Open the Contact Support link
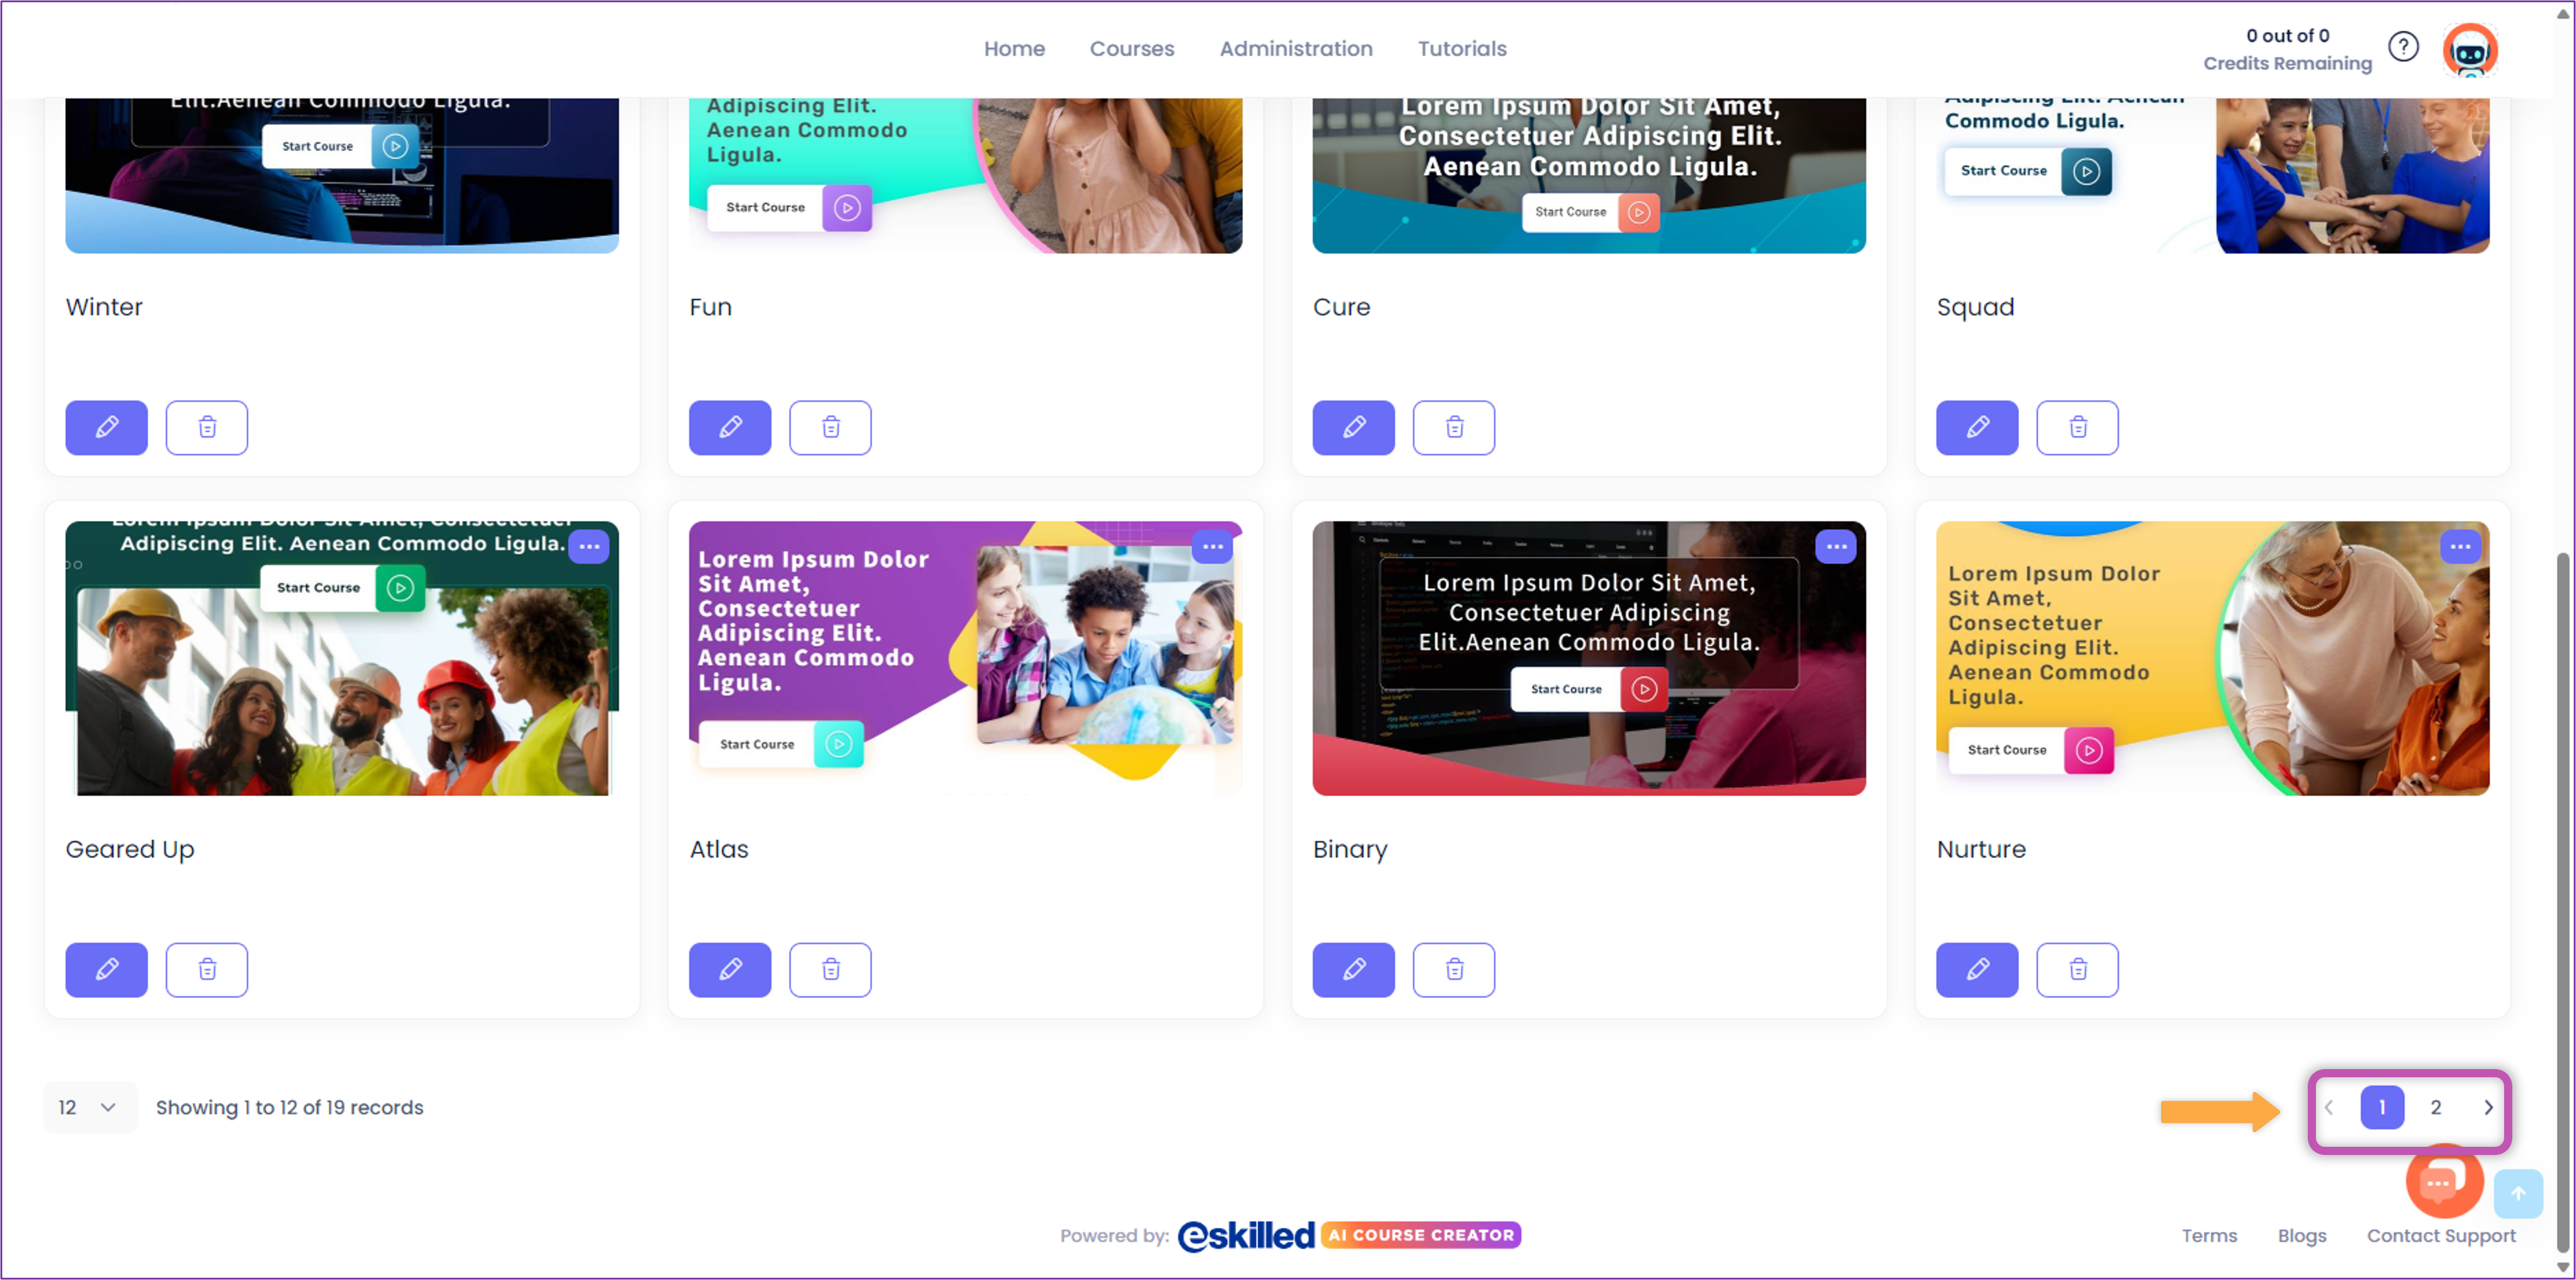 2440,1235
